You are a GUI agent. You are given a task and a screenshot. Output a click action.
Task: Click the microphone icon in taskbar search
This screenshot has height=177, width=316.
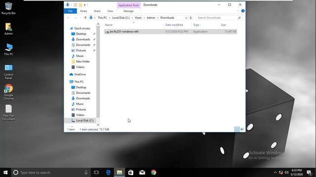point(86,173)
